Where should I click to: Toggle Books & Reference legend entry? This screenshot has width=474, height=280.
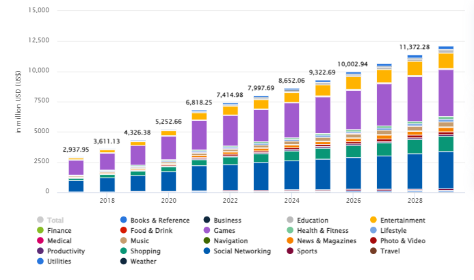point(155,220)
